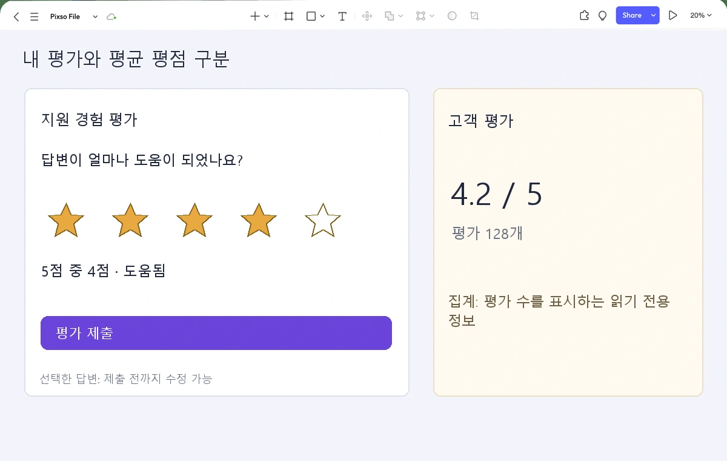Expand the shape tool dropdown arrow
This screenshot has width=727, height=461.
pos(322,16)
